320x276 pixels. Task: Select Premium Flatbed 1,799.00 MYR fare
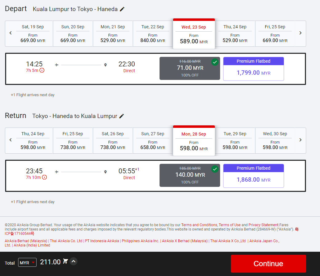[x=253, y=69]
